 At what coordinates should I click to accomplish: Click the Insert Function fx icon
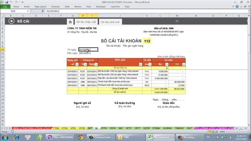pyautogui.click(x=43, y=11)
